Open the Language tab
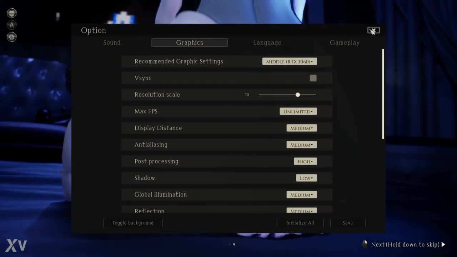The height and width of the screenshot is (257, 457). (267, 43)
